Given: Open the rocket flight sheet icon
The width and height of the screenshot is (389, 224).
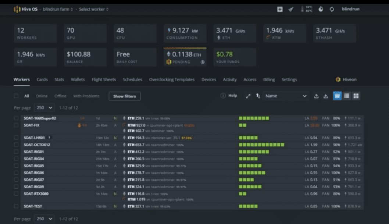Looking at the screenshot, I should [291, 9].
